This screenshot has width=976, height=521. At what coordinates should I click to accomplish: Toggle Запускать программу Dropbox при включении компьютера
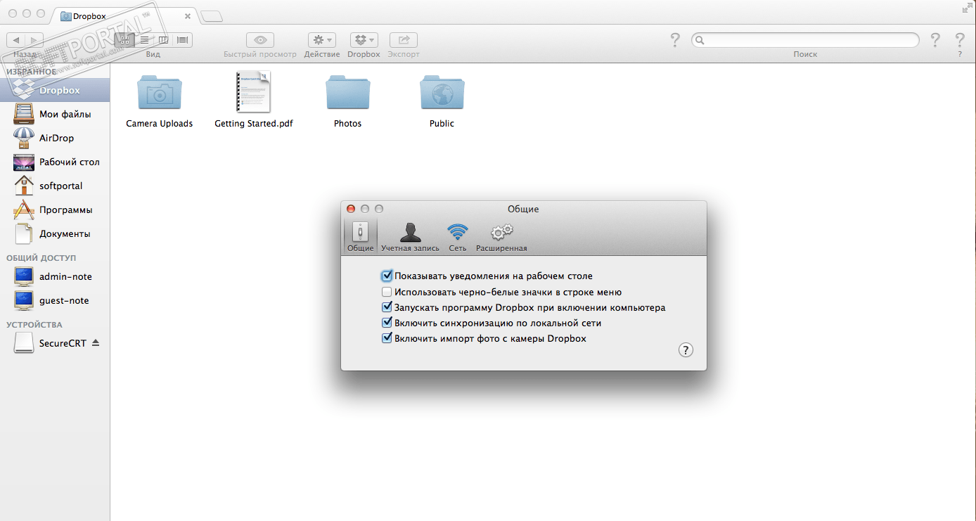[387, 307]
